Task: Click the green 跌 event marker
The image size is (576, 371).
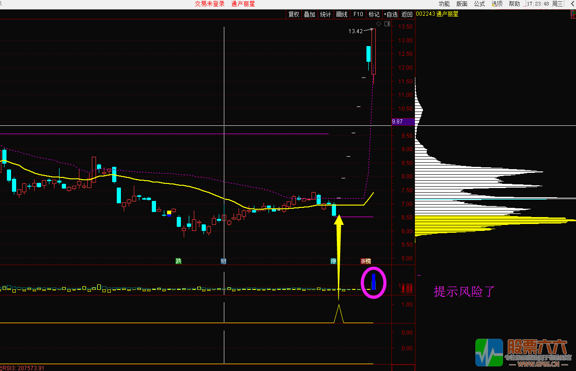Action: point(179,261)
